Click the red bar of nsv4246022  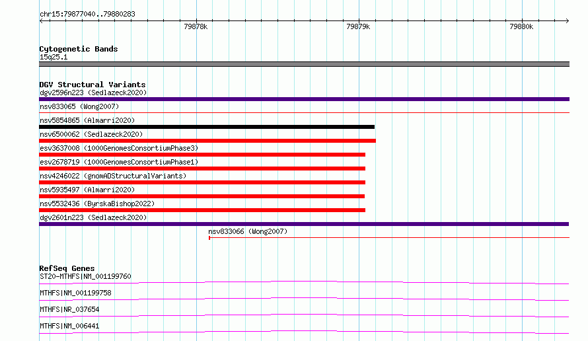(202, 182)
